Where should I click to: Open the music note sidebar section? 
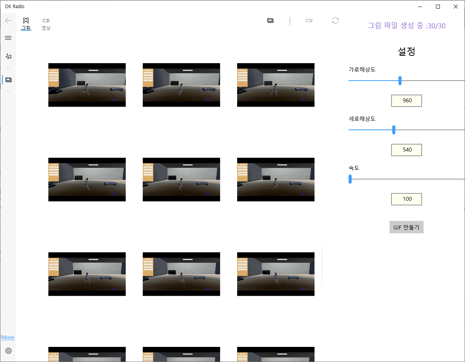pos(9,56)
